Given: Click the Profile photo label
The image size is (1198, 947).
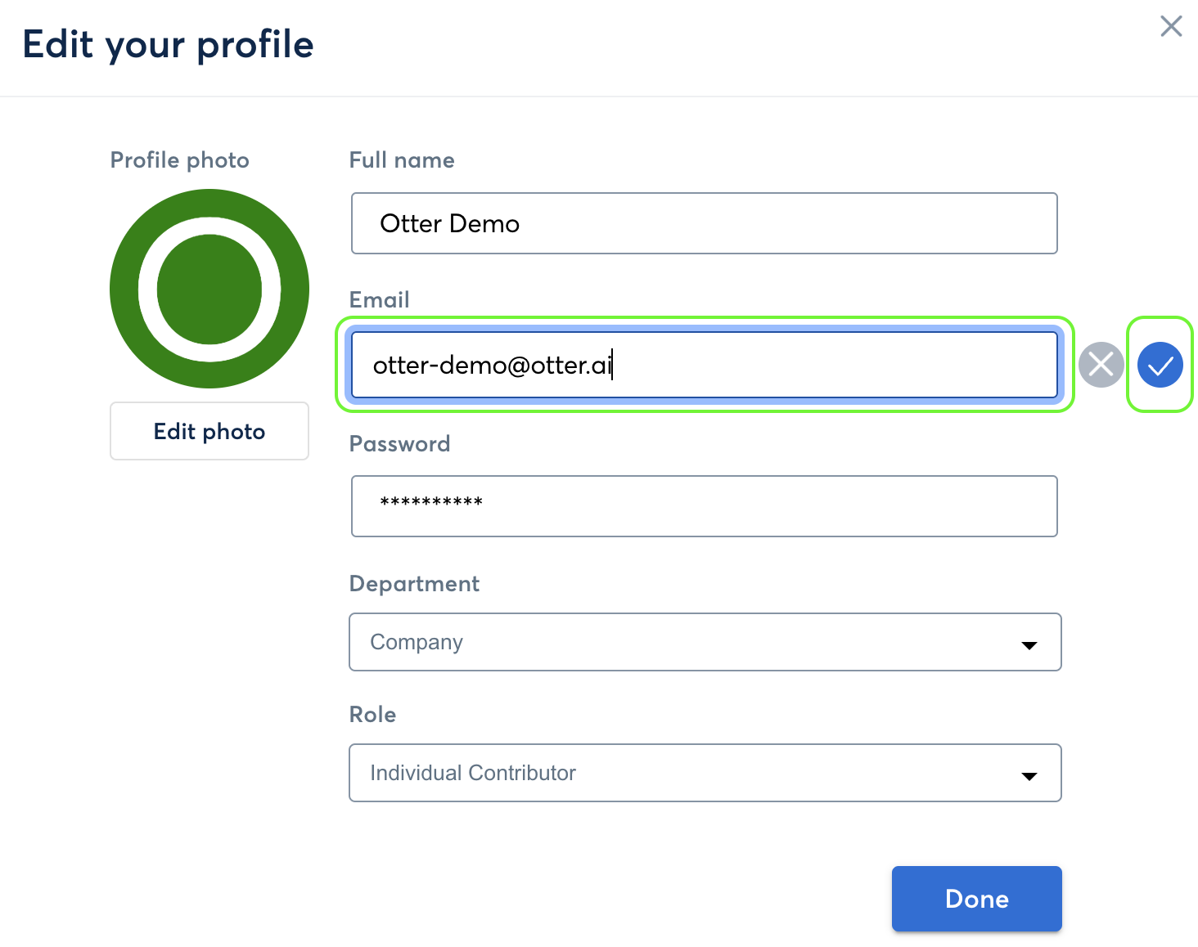Looking at the screenshot, I should point(179,160).
